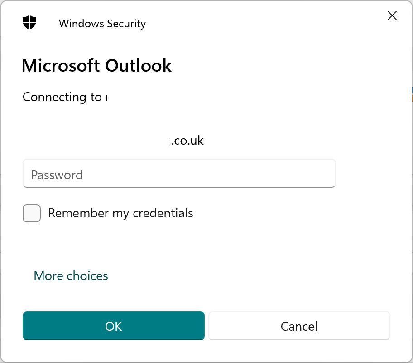Screen dimensions: 413x363
Task: Click the word "Microsoft" in the heading
Action: (x=60, y=66)
